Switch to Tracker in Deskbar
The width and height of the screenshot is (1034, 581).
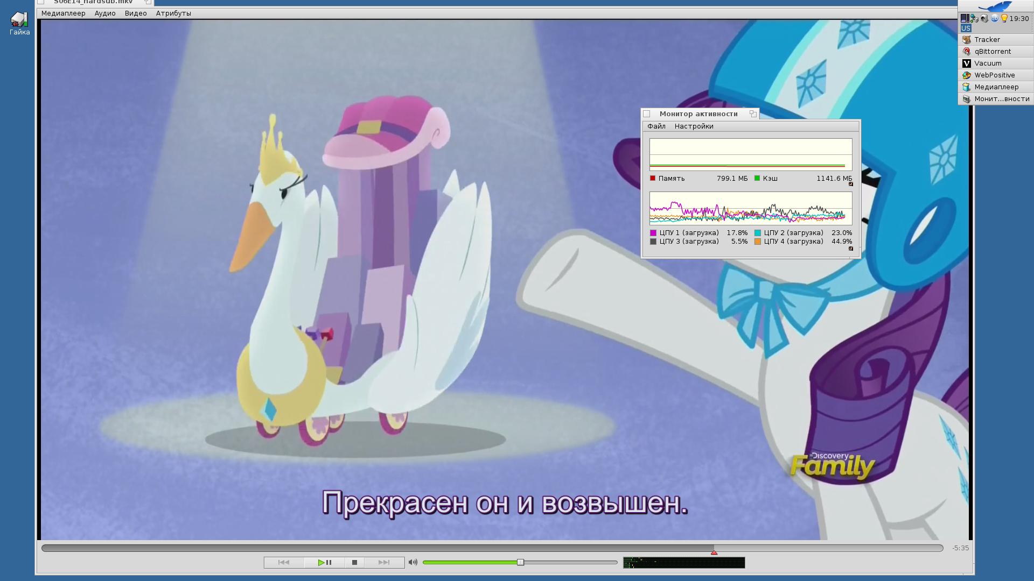(996, 40)
